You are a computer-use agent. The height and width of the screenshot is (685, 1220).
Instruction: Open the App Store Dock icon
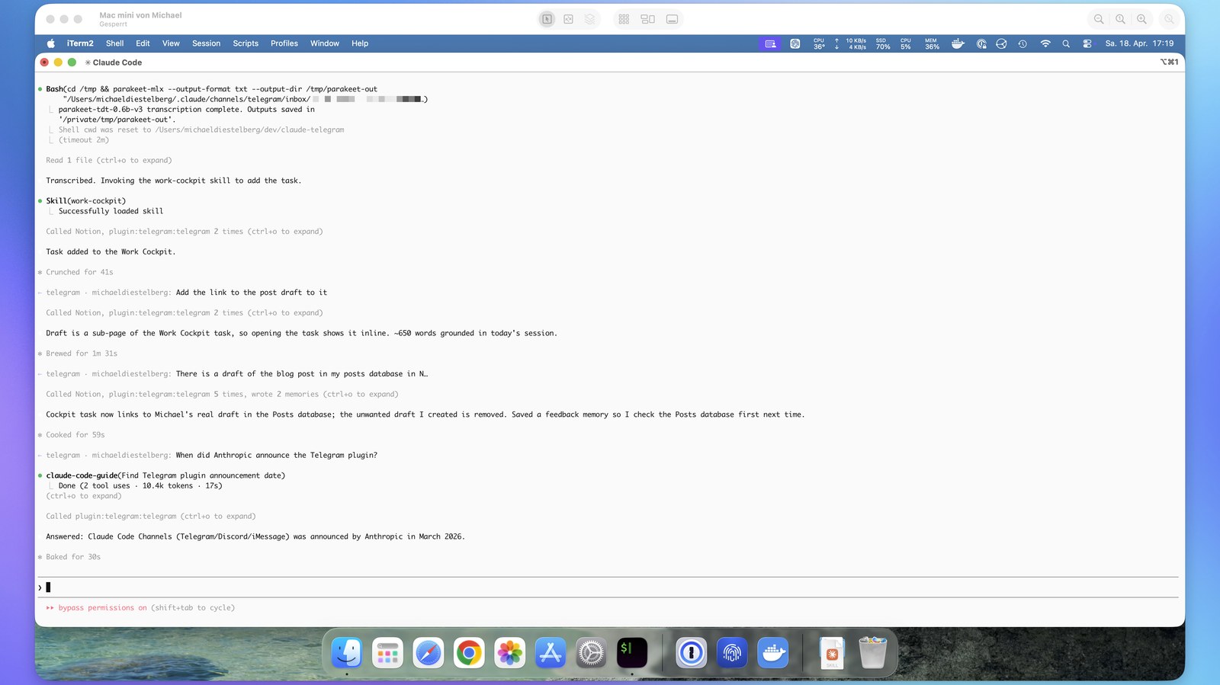coord(551,653)
